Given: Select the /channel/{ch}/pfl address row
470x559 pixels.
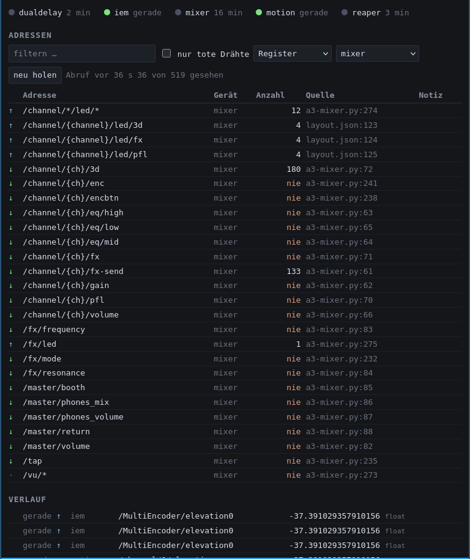Looking at the screenshot, I should coord(235,300).
